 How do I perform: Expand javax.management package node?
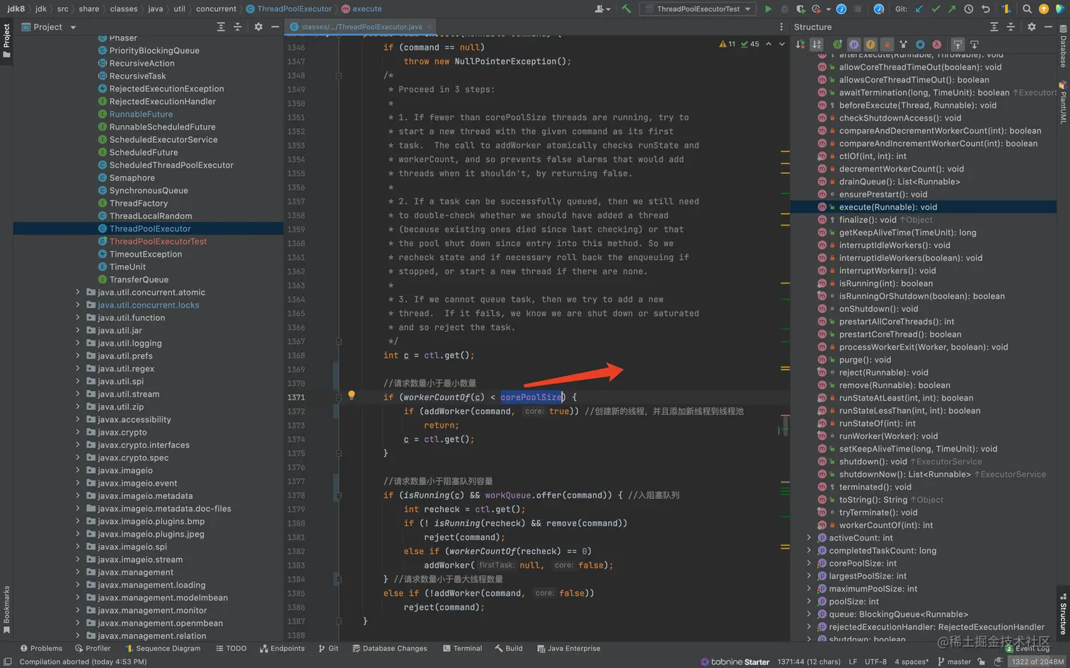pyautogui.click(x=78, y=572)
